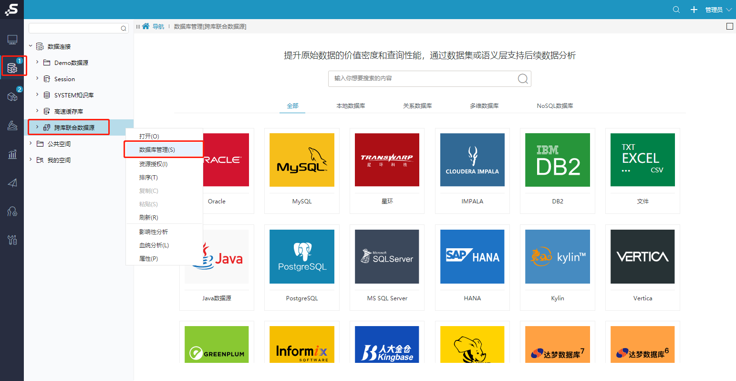Select the Transwarp 星环 tile

coord(387,170)
